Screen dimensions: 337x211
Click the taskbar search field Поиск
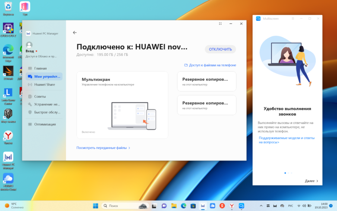[x=125, y=206]
